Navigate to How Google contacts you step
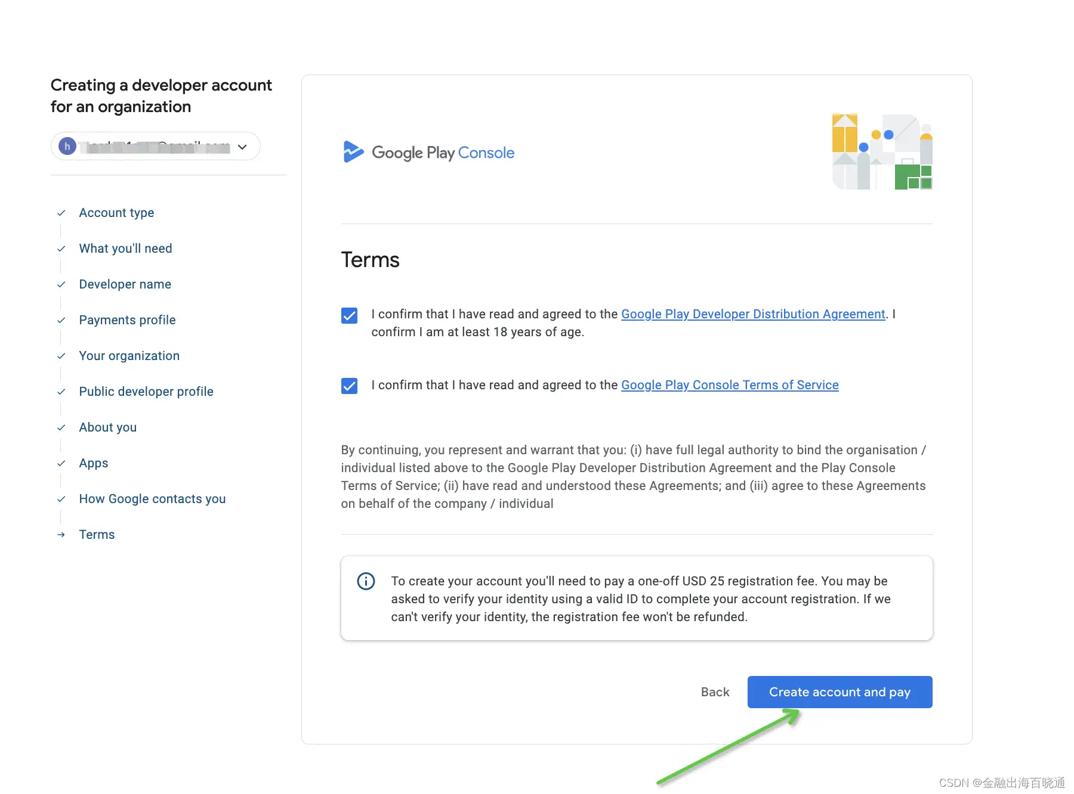1074x794 pixels. point(152,499)
